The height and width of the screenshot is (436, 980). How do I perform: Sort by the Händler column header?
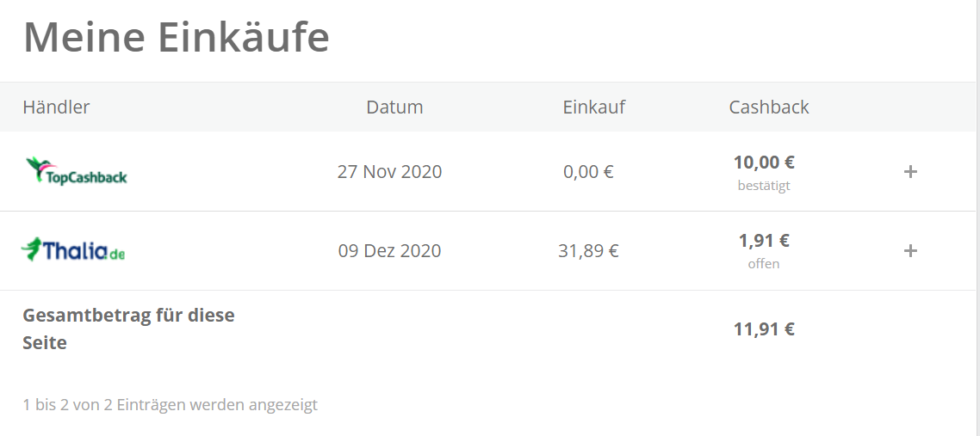pyautogui.click(x=56, y=107)
